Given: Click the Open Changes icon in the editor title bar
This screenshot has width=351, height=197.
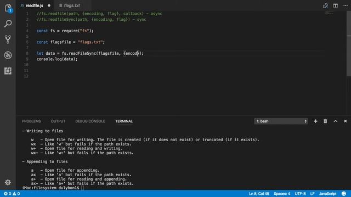Looking at the screenshot, I should (x=325, y=5).
